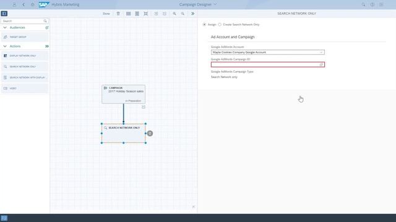The width and height of the screenshot is (396, 222).
Task: Click the icon right of Audiences header
Action: 47,27
